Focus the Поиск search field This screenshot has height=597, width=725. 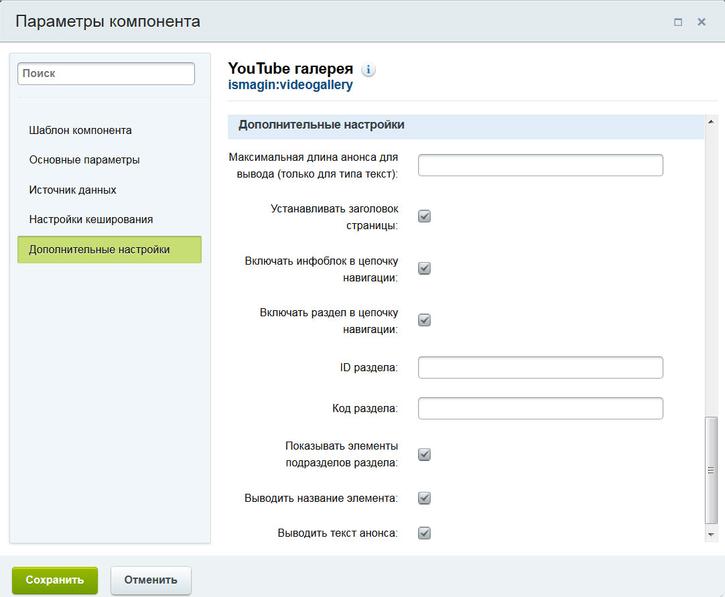tap(106, 74)
